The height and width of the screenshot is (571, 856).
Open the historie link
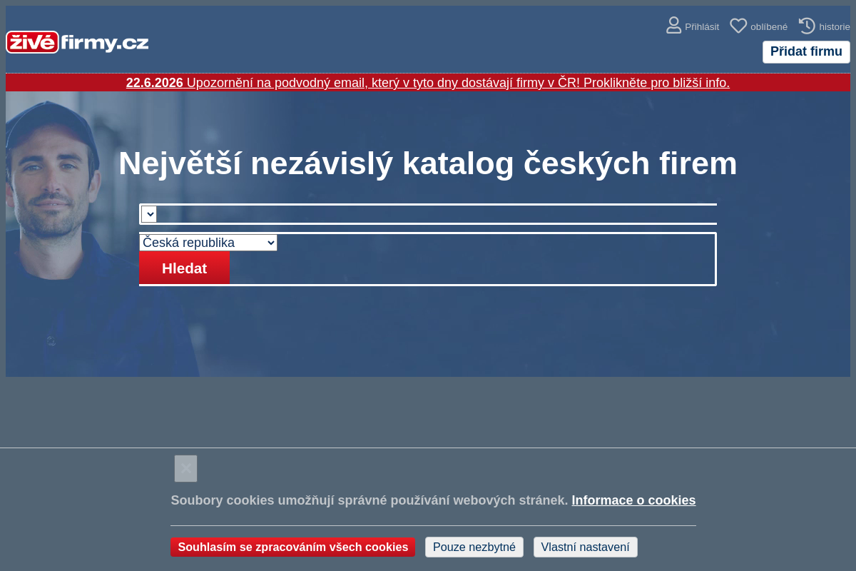835,27
